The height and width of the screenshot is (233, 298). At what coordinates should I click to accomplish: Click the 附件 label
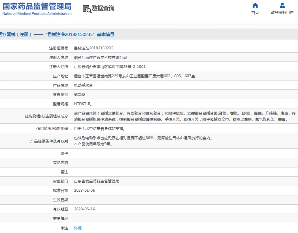pyautogui.click(x=64, y=153)
